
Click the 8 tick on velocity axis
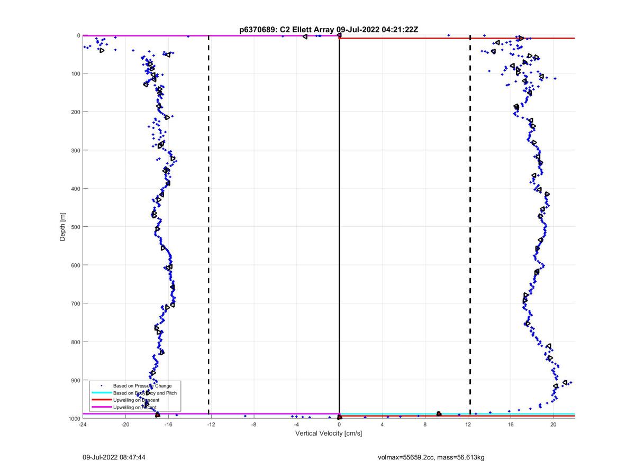tap(425, 424)
